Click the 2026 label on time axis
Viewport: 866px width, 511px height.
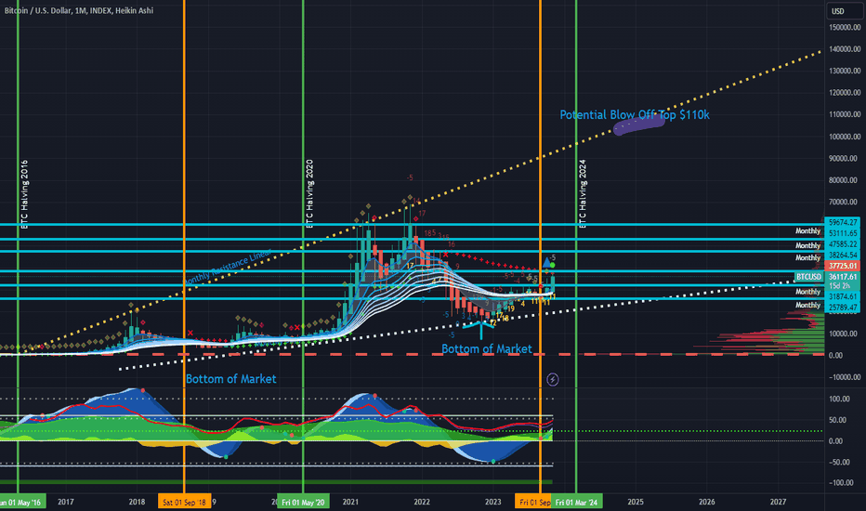707,502
